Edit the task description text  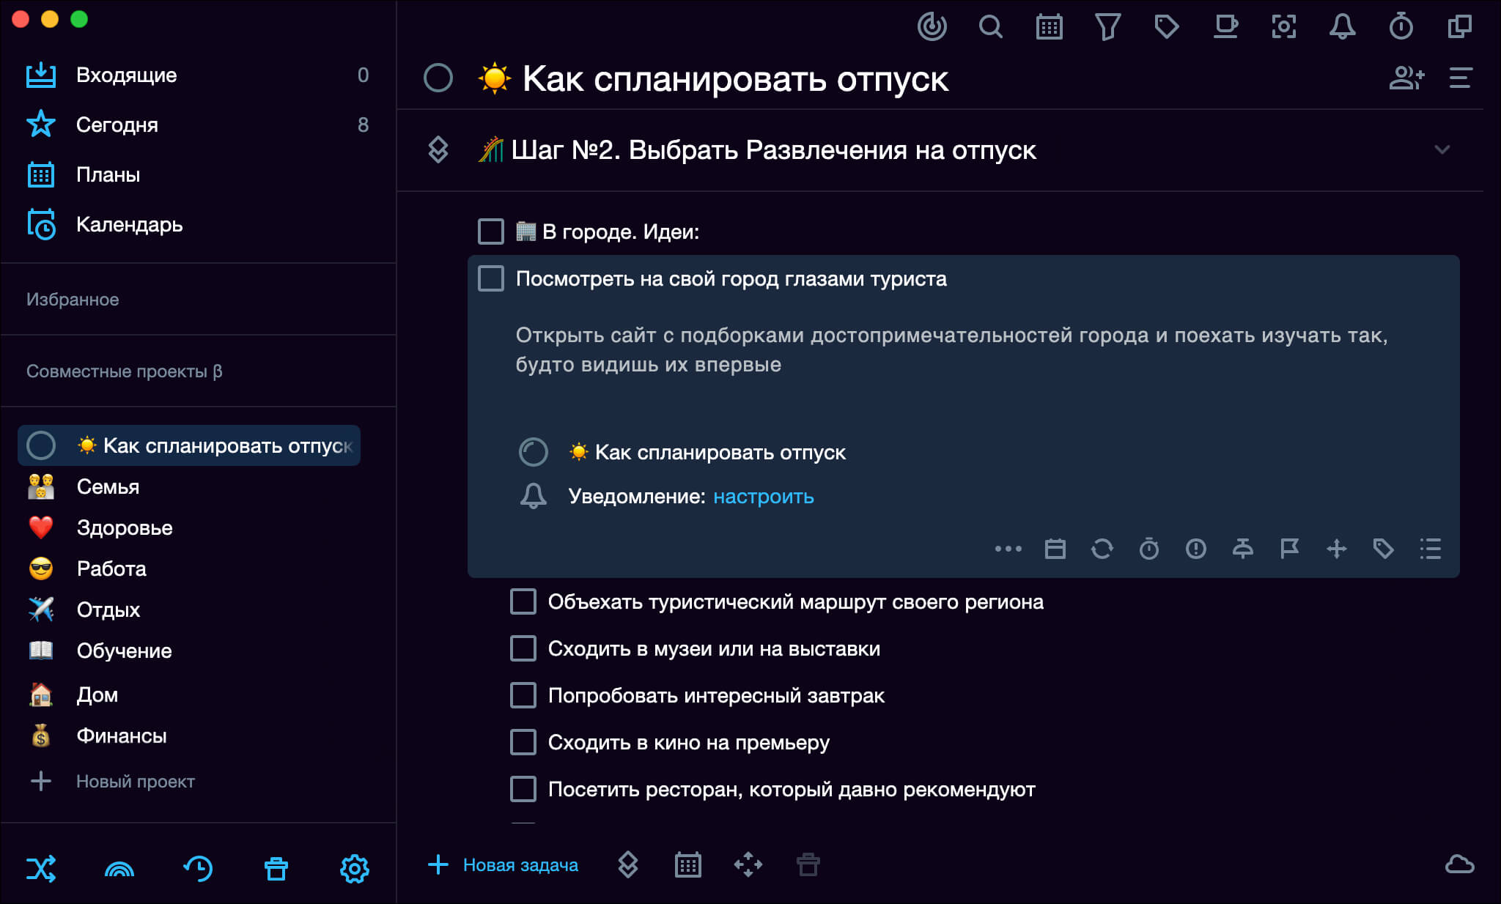[x=951, y=350]
